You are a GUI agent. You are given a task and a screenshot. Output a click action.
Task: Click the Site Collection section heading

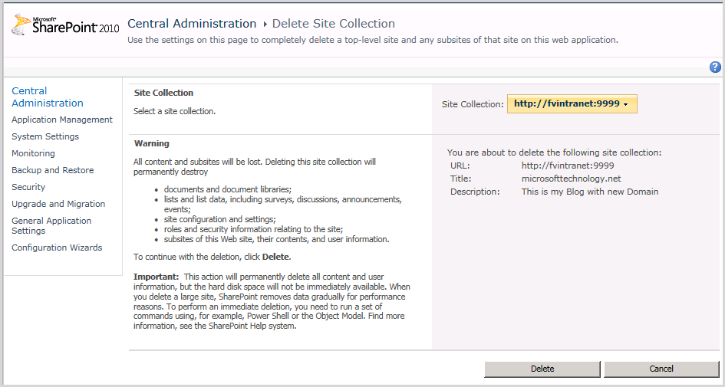click(x=163, y=93)
